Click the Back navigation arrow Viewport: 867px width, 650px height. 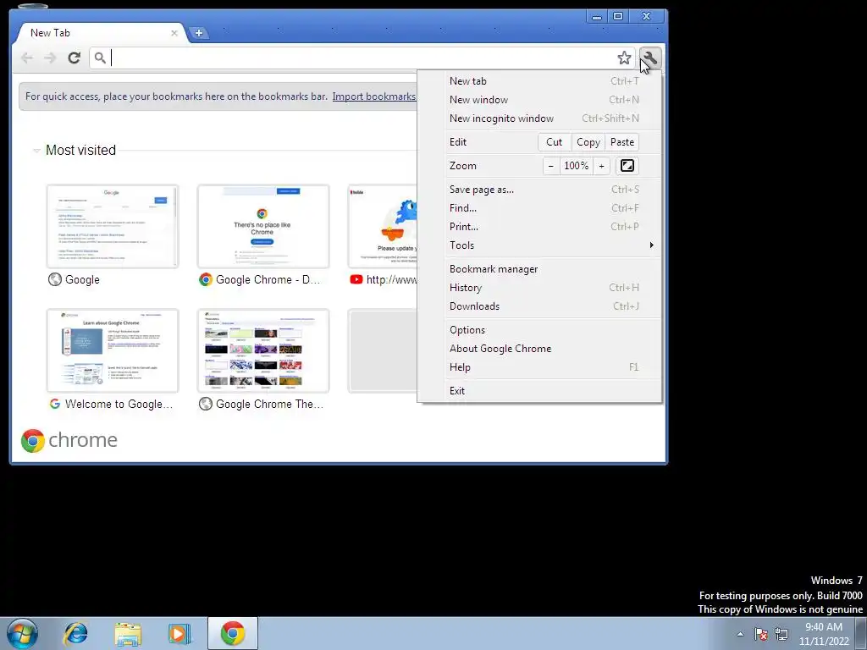click(x=26, y=58)
